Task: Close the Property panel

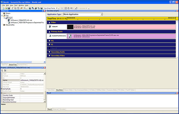Action: click(45, 68)
